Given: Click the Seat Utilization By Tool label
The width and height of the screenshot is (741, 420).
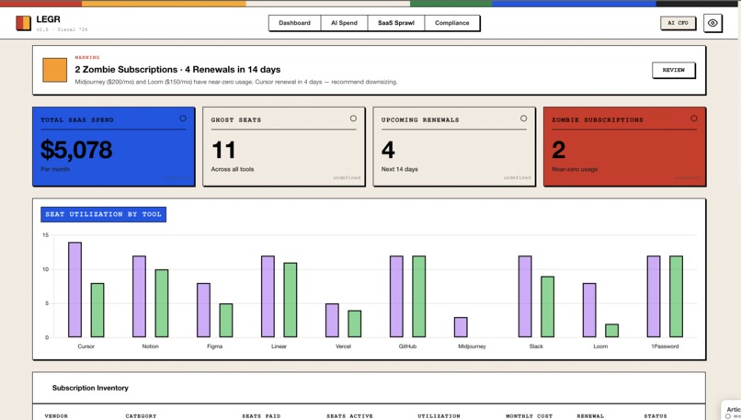Looking at the screenshot, I should pos(104,214).
